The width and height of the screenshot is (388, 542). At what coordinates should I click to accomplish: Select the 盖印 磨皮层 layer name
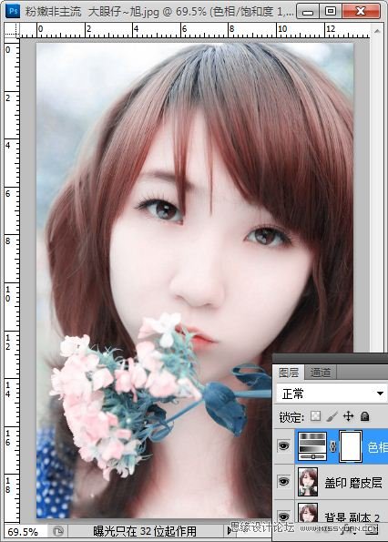click(x=353, y=483)
